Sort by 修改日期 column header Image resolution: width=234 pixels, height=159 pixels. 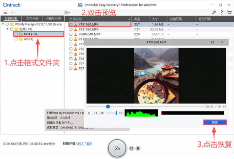[x=215, y=19]
